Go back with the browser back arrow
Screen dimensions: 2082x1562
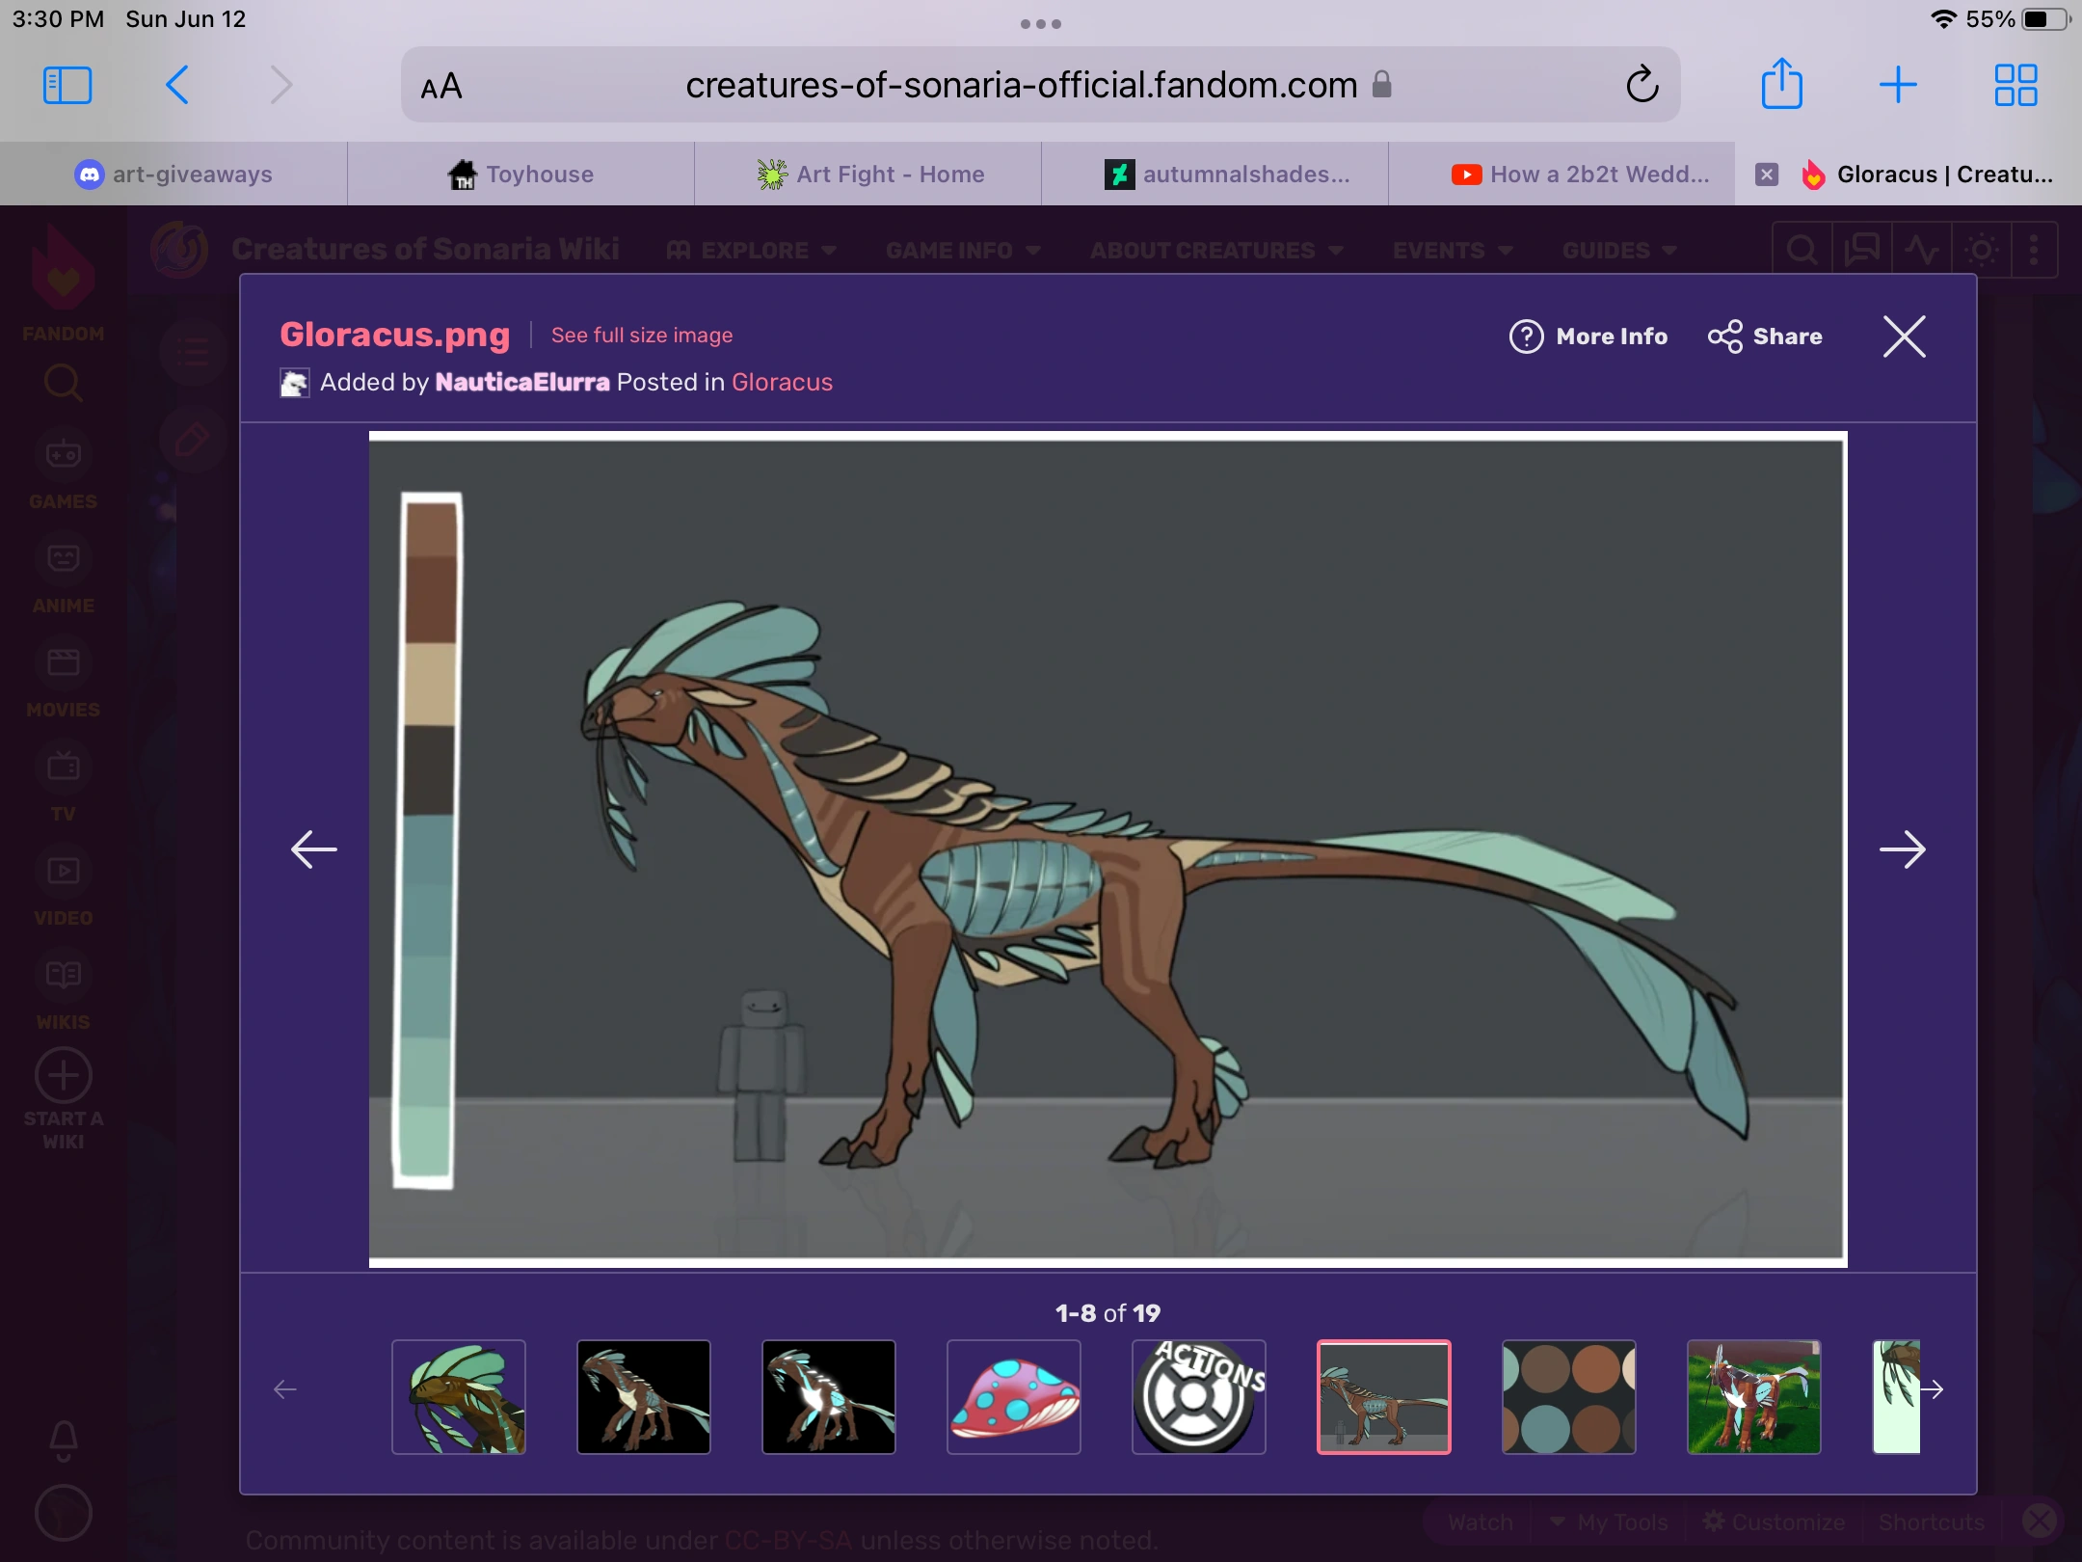(x=177, y=85)
